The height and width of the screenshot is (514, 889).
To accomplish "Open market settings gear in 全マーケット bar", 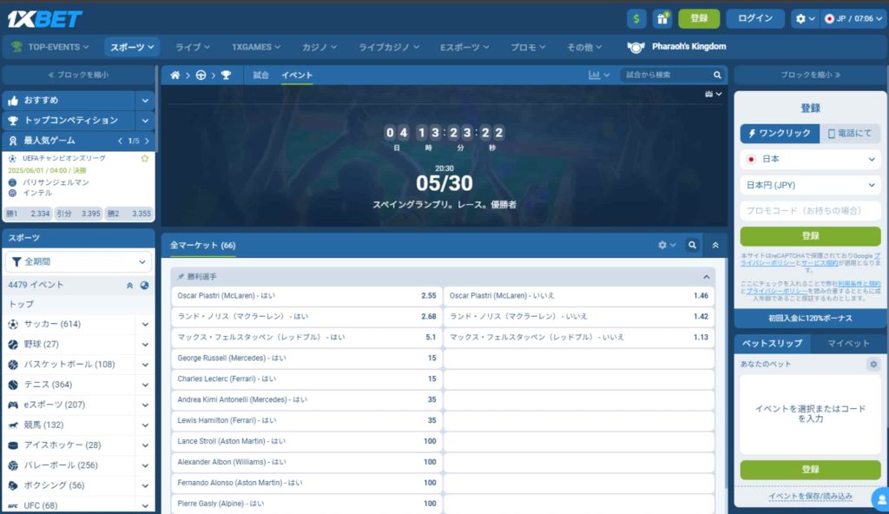I will click(x=666, y=245).
